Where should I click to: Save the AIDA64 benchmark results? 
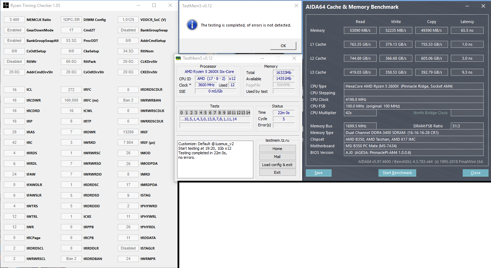[318, 173]
